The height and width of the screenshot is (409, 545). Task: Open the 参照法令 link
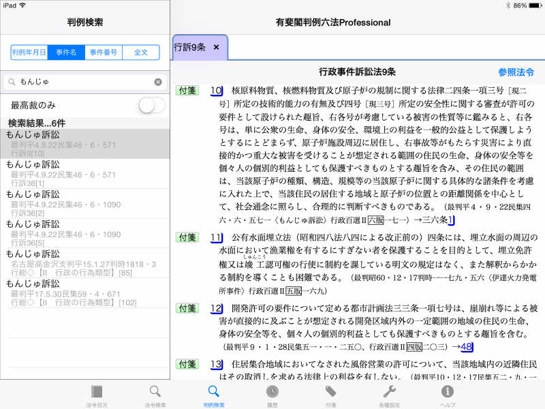tap(516, 72)
